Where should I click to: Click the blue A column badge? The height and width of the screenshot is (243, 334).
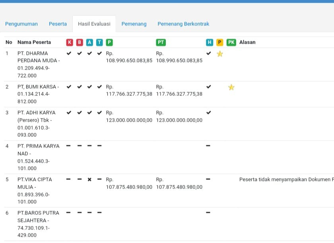pyautogui.click(x=89, y=43)
